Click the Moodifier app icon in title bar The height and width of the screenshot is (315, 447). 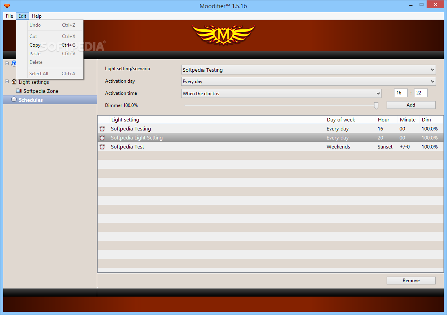tap(7, 6)
